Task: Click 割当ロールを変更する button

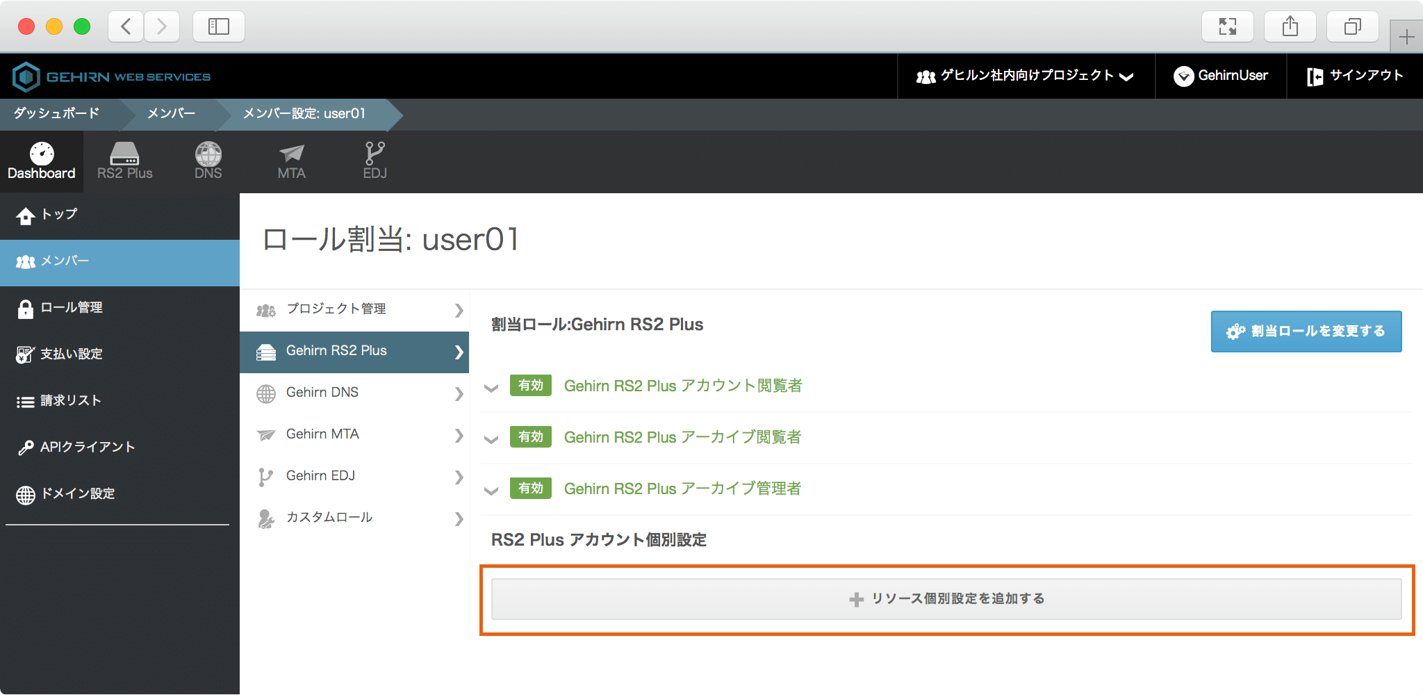Action: click(1306, 332)
